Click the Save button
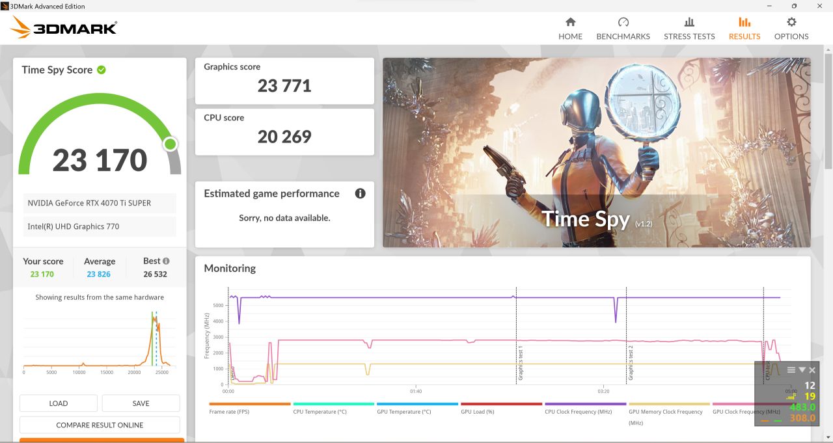 (x=141, y=403)
